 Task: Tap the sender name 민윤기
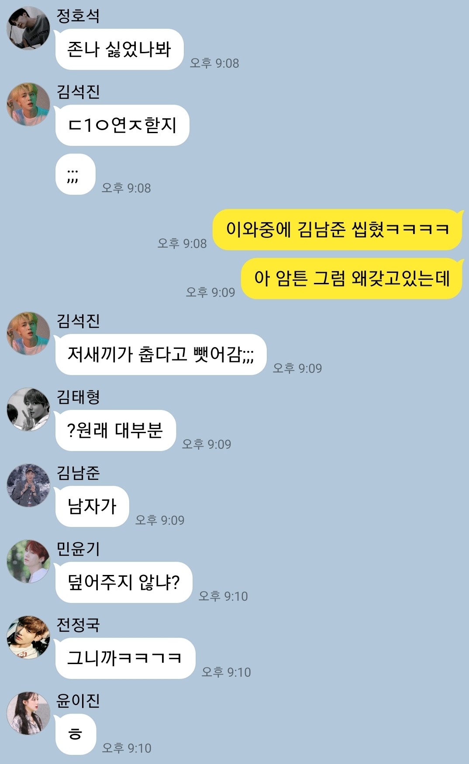(x=78, y=549)
